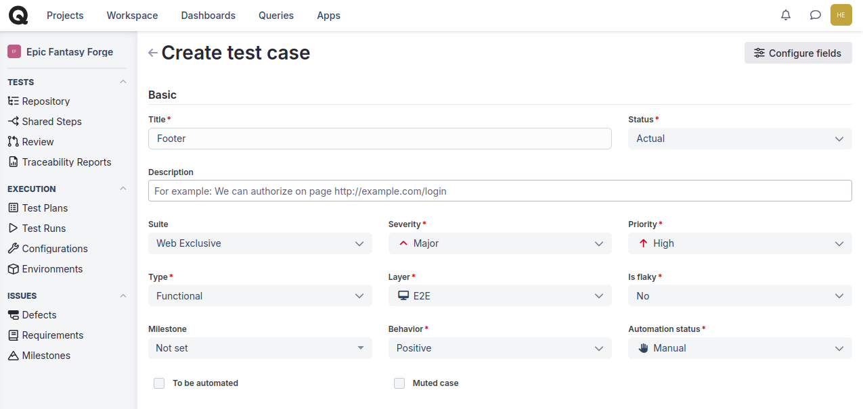Enable the To be automated checkbox

(159, 383)
